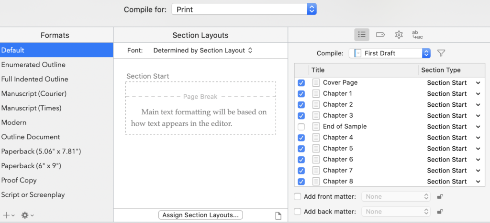Select the Section Start layout preview
The height and width of the screenshot is (223, 490).
click(200, 108)
